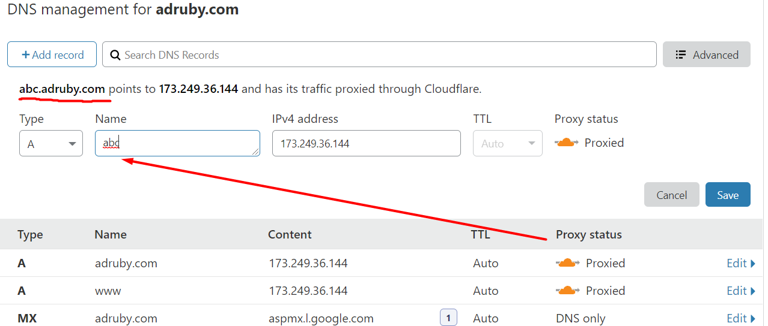Expand Edit arrow for adruby.com A record

tap(753, 263)
